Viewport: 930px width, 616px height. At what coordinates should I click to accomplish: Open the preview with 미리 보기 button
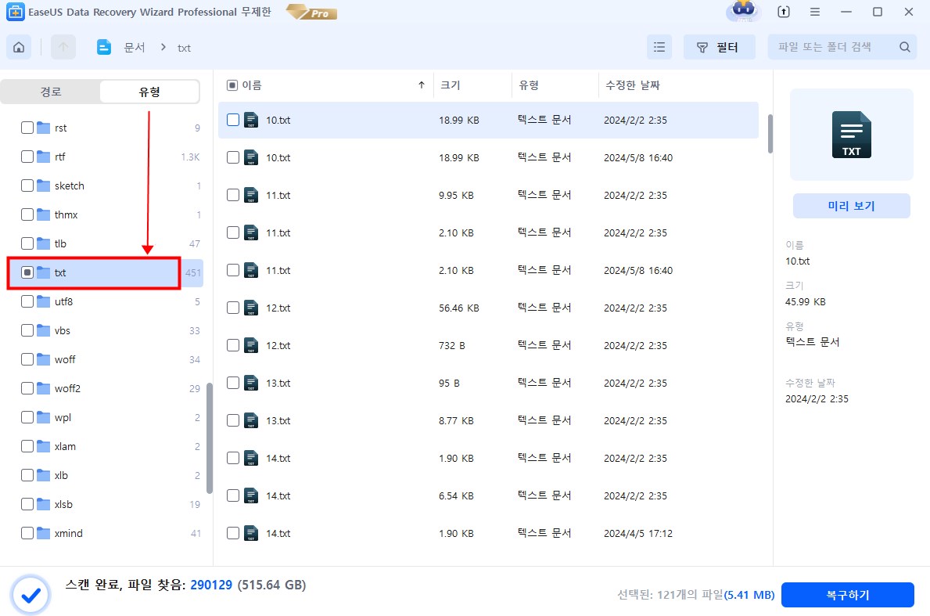click(851, 206)
